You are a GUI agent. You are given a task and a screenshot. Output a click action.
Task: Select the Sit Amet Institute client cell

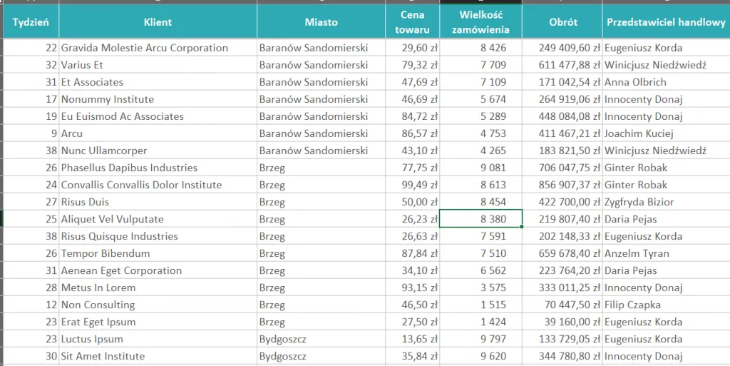(103, 356)
